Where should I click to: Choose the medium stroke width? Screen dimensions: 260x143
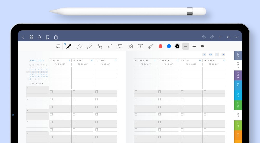(194, 46)
